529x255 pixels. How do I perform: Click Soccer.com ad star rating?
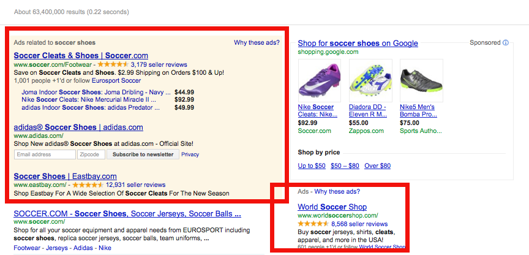(x=113, y=64)
